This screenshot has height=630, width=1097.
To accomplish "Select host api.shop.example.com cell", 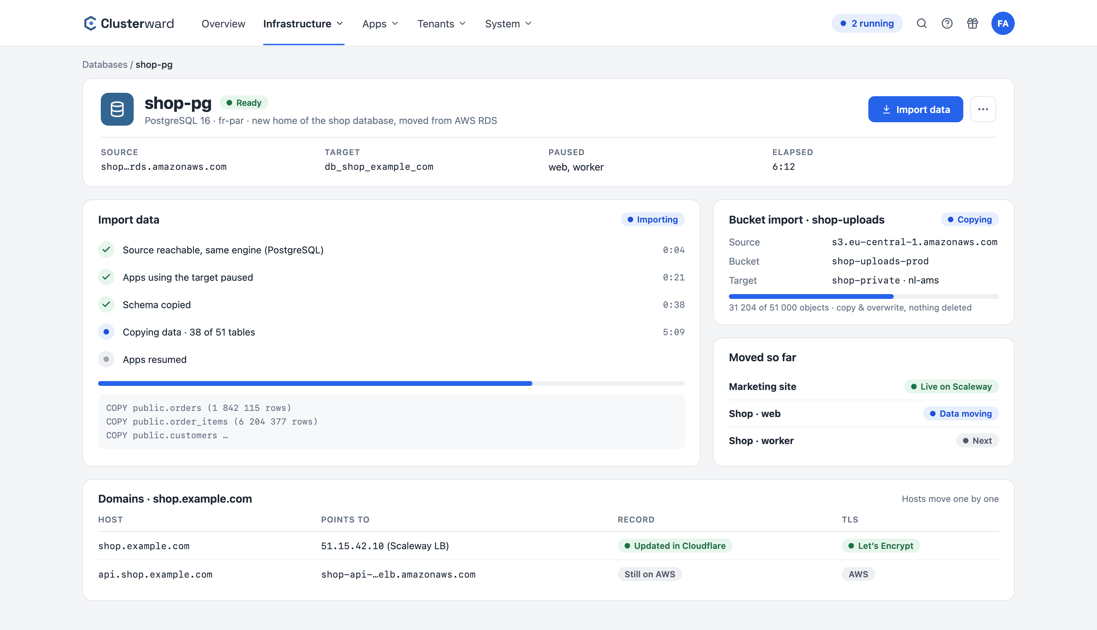I will click(155, 574).
